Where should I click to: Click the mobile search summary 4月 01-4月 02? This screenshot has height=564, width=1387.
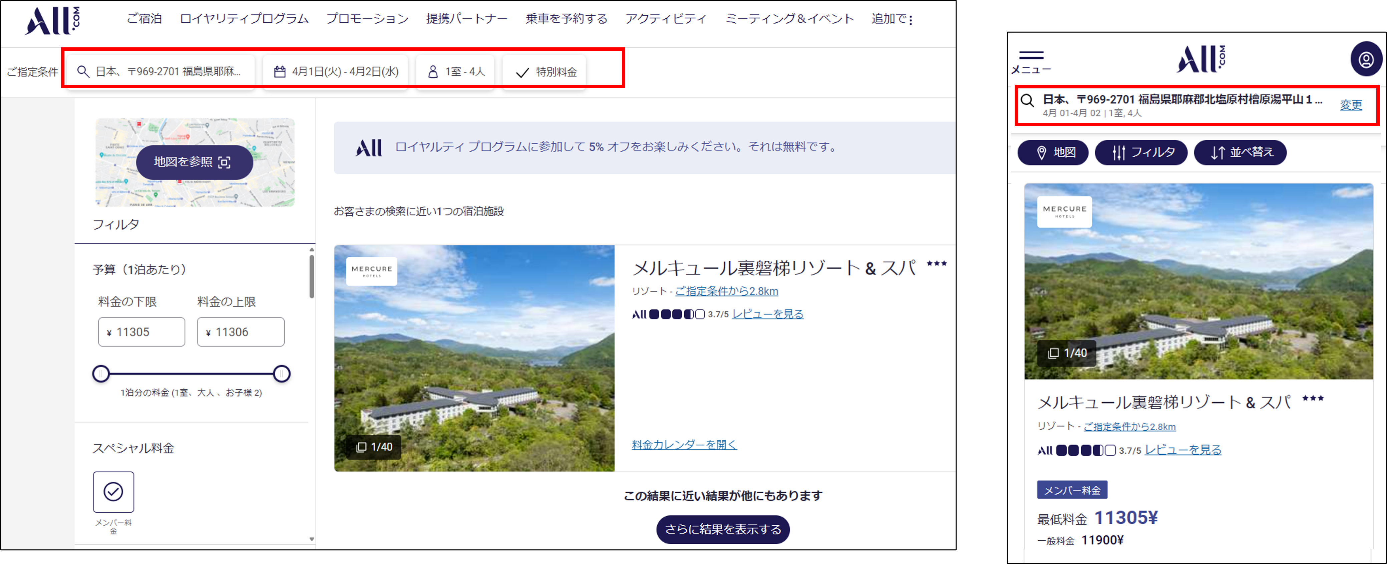[1071, 113]
